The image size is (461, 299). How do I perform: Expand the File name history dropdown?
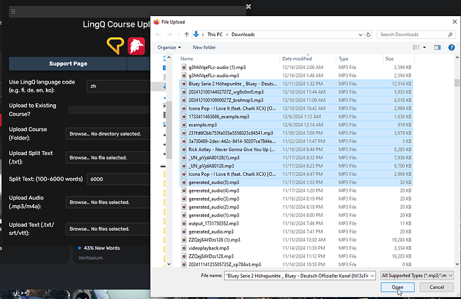pos(372,276)
